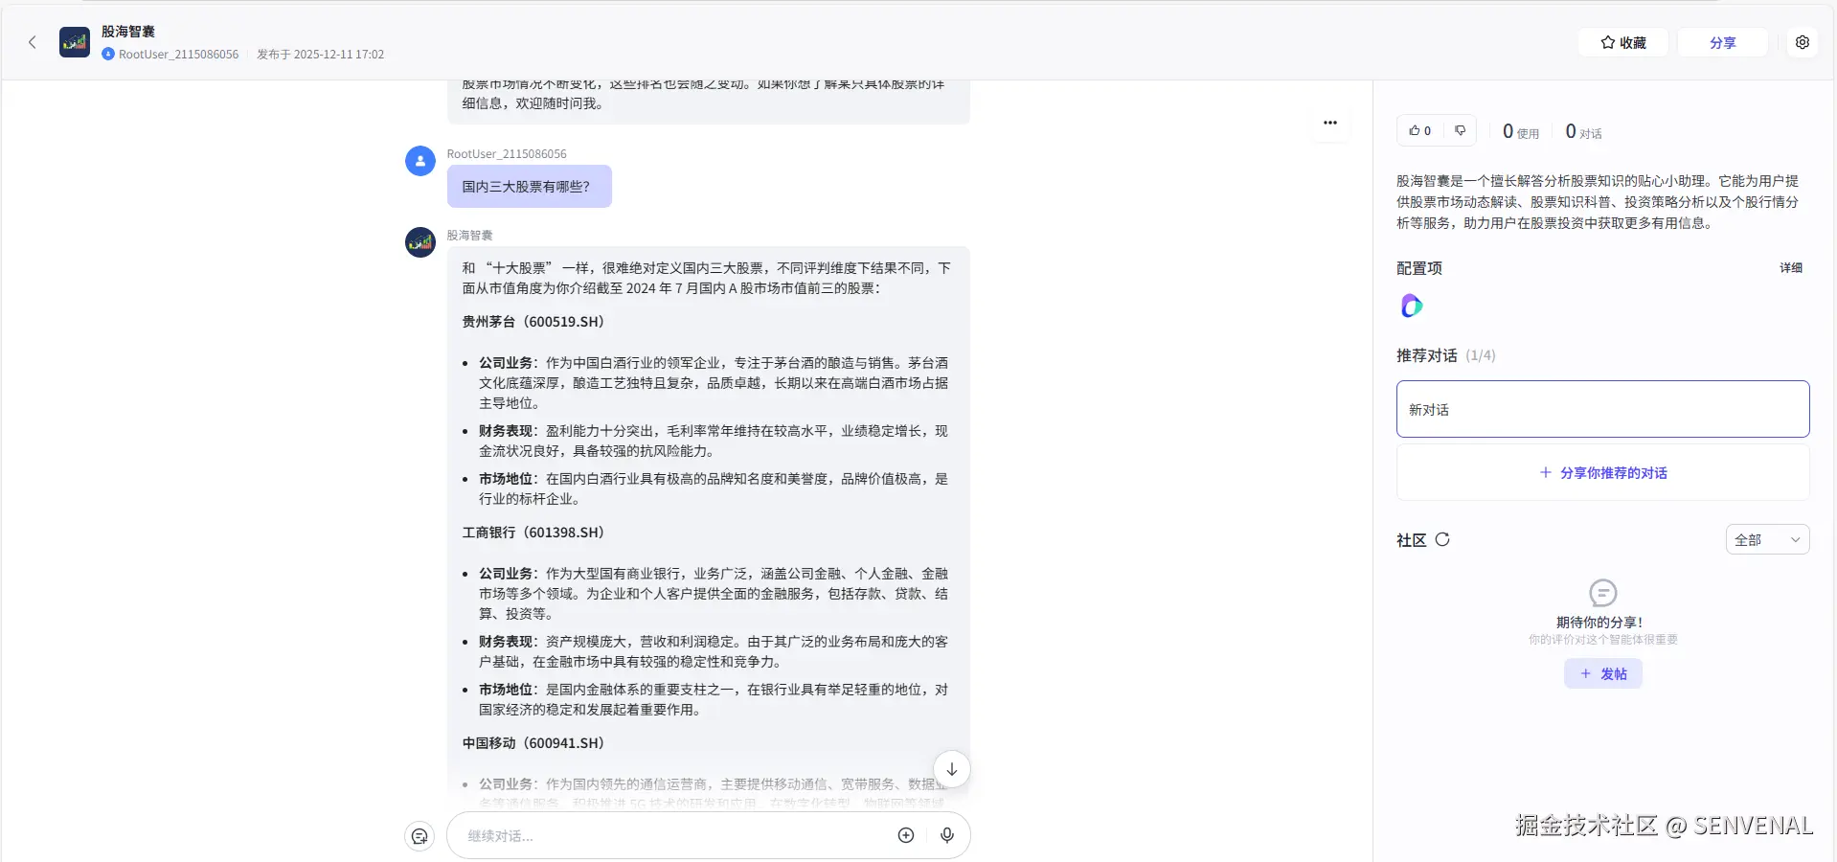This screenshot has height=862, width=1837.
Task: Click the 0 使用 usage counter
Action: coord(1521,131)
